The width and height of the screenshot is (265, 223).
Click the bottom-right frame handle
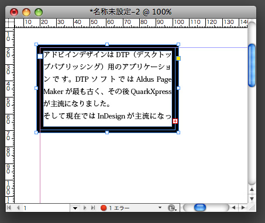pos(178,133)
